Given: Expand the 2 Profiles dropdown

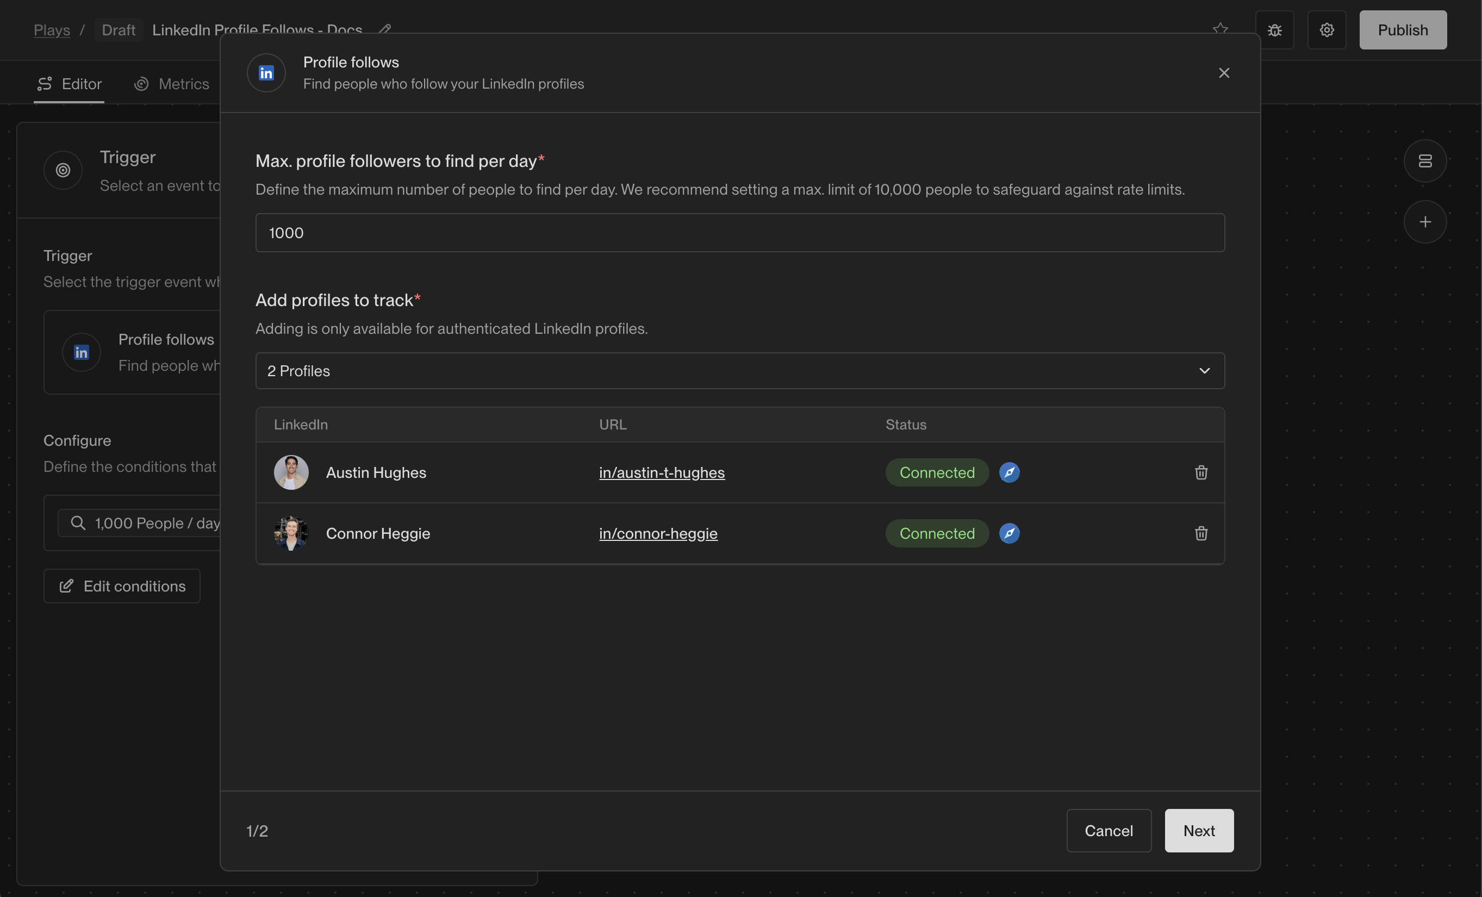Looking at the screenshot, I should 739,371.
